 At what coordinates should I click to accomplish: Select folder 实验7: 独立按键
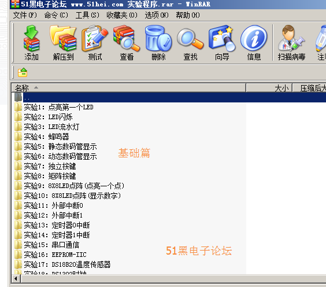[45, 166]
